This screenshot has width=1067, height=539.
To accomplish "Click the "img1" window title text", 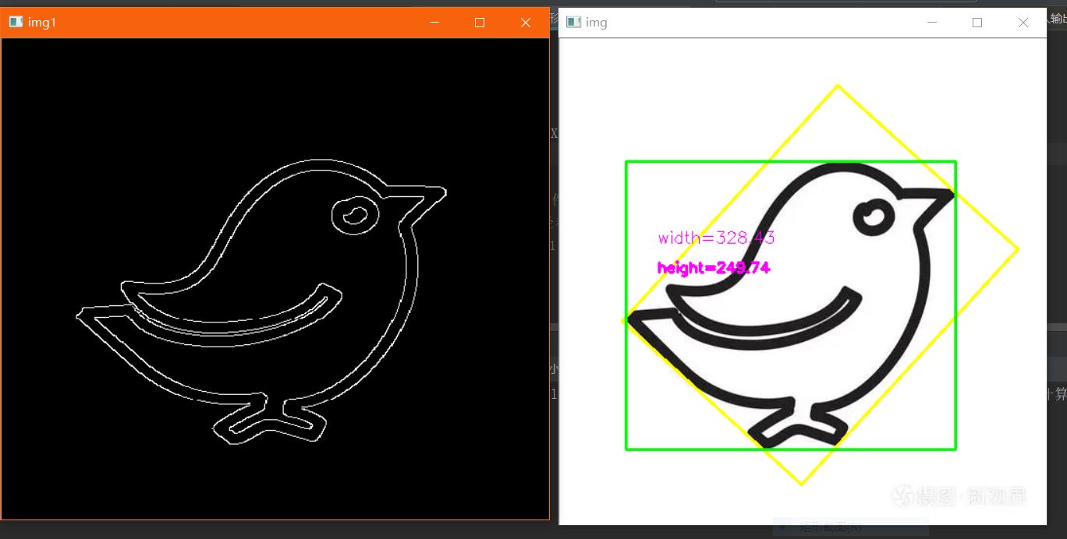I will [42, 23].
